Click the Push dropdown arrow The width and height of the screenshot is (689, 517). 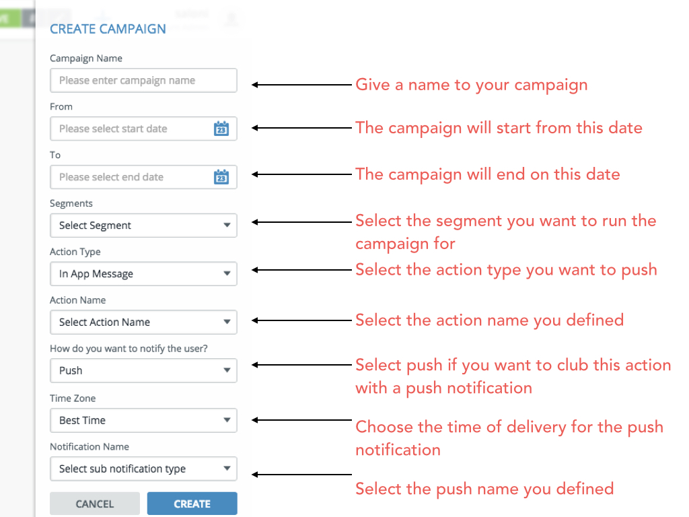(x=227, y=370)
